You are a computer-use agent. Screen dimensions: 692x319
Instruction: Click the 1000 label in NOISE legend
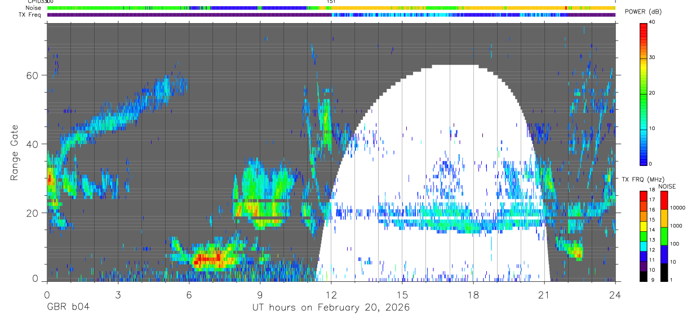676,227
